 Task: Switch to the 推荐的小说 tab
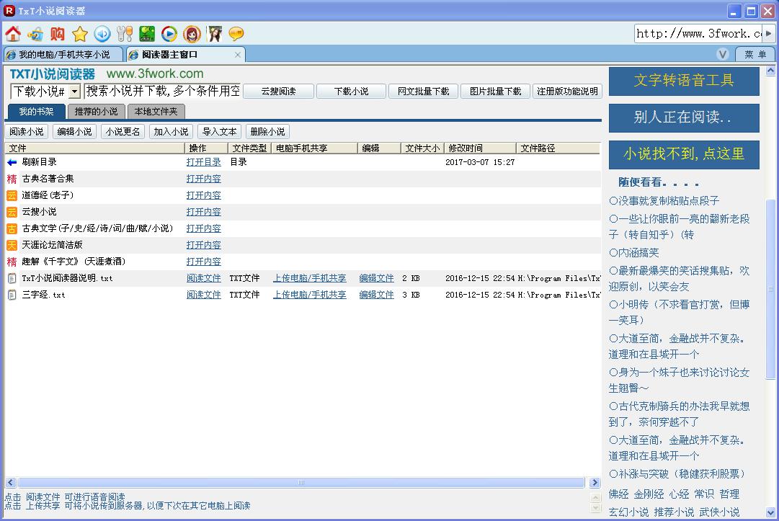point(96,112)
